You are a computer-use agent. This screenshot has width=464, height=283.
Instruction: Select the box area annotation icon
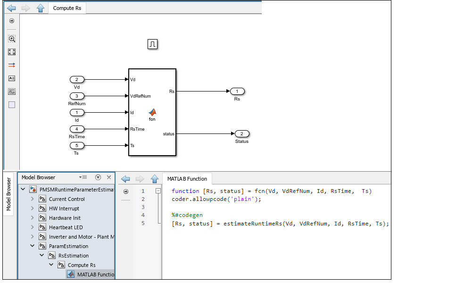coord(12,105)
